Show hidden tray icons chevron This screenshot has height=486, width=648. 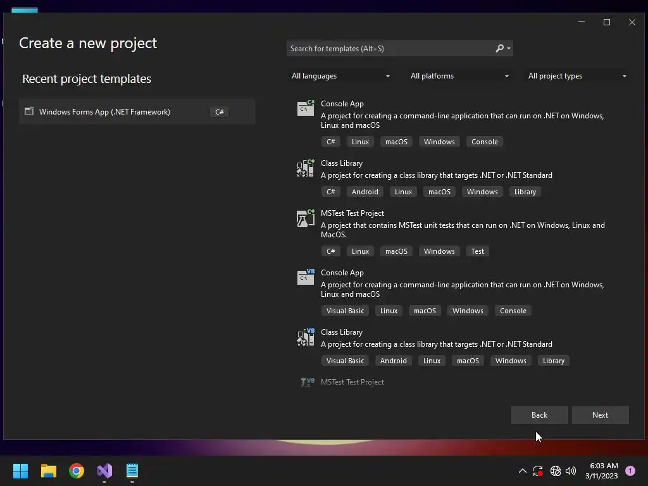[522, 471]
